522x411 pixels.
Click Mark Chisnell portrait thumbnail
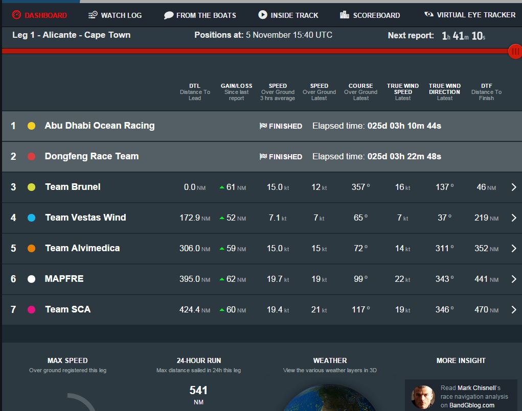[x=423, y=397]
